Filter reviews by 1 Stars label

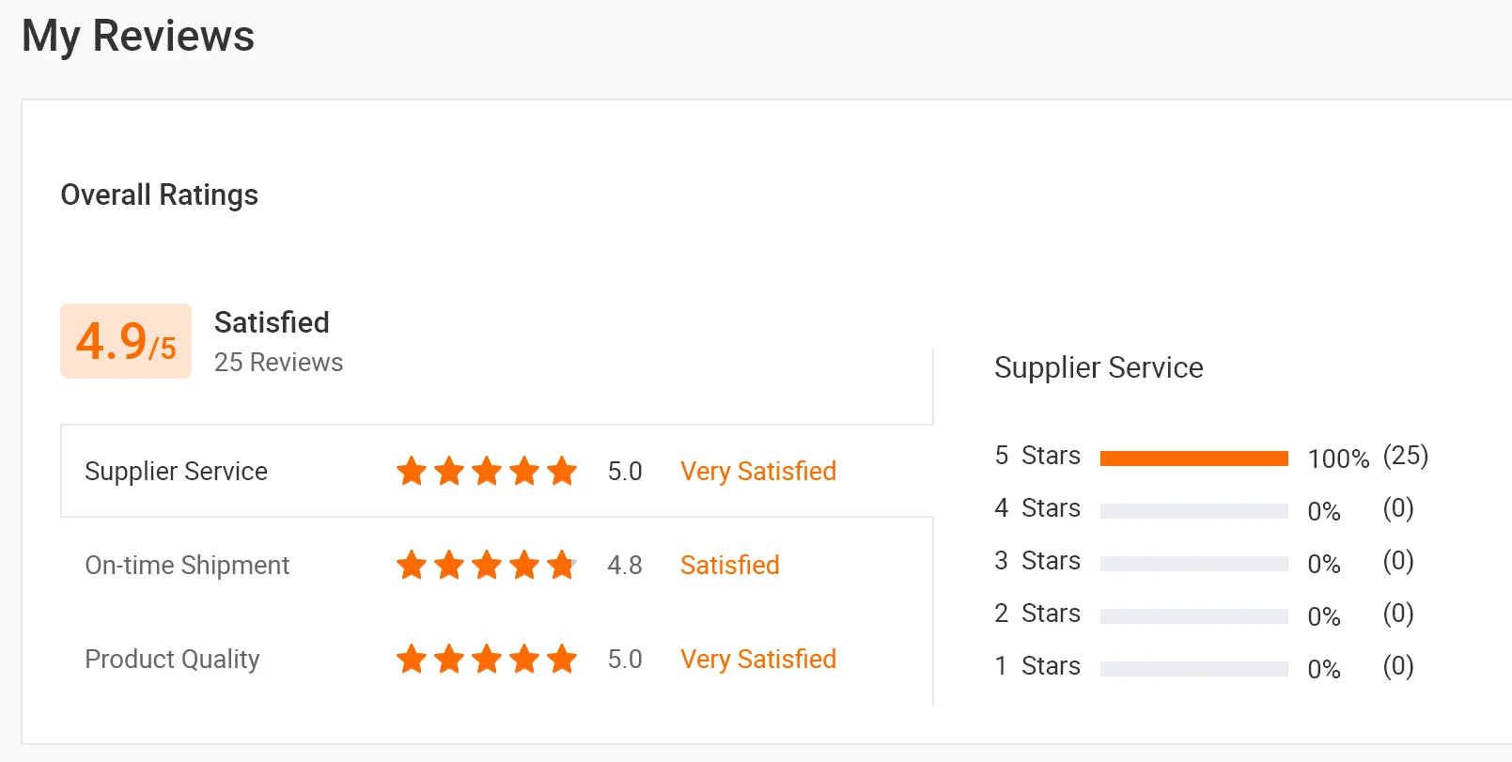click(1037, 666)
